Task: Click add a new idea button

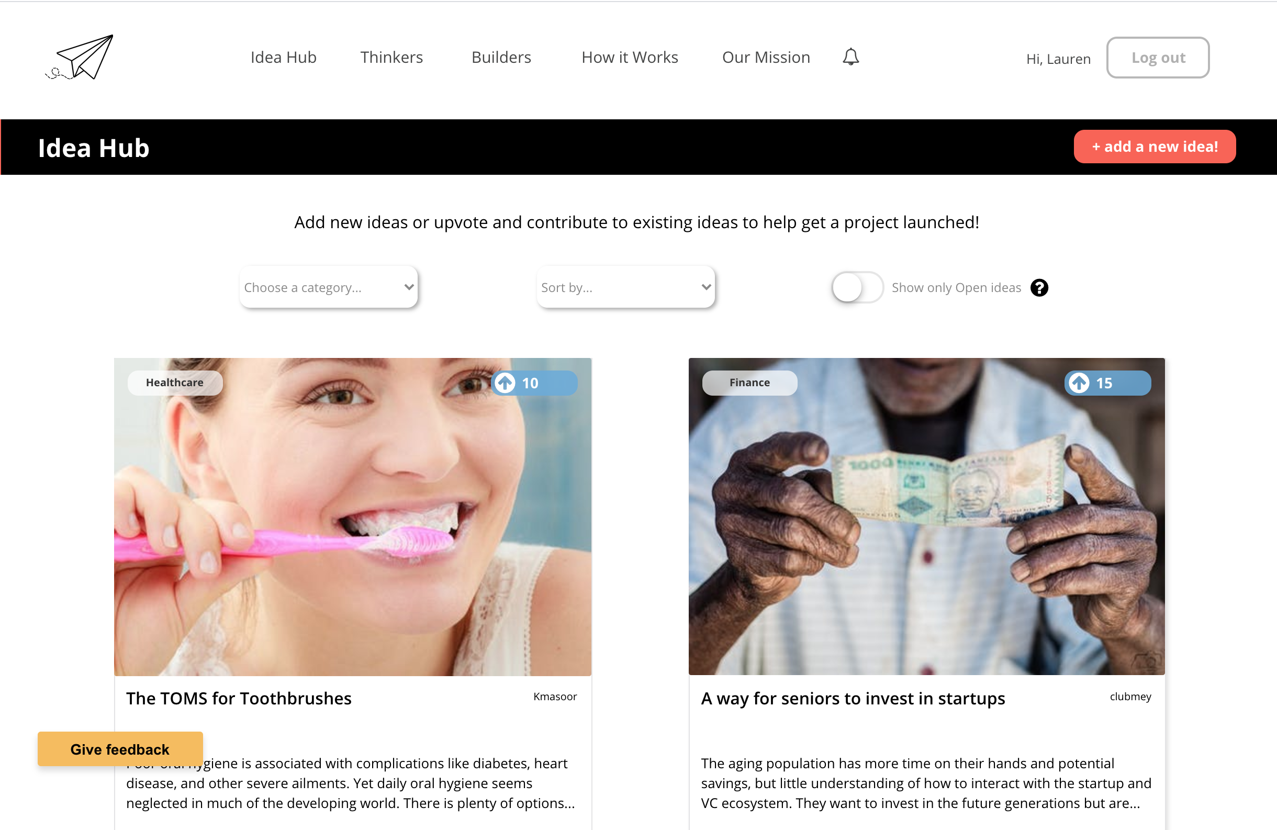Action: tap(1155, 147)
